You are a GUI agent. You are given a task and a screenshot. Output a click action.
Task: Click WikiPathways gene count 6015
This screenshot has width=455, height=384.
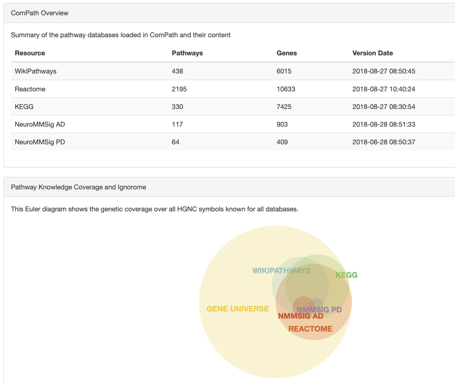point(284,71)
